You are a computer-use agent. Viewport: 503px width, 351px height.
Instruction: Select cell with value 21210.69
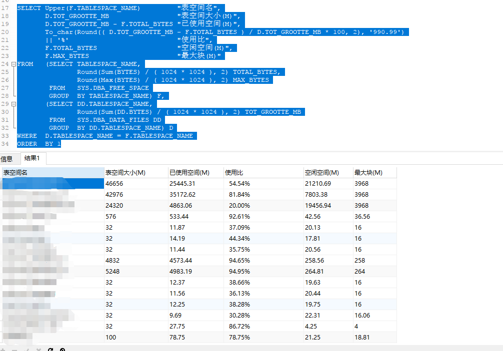(328, 184)
